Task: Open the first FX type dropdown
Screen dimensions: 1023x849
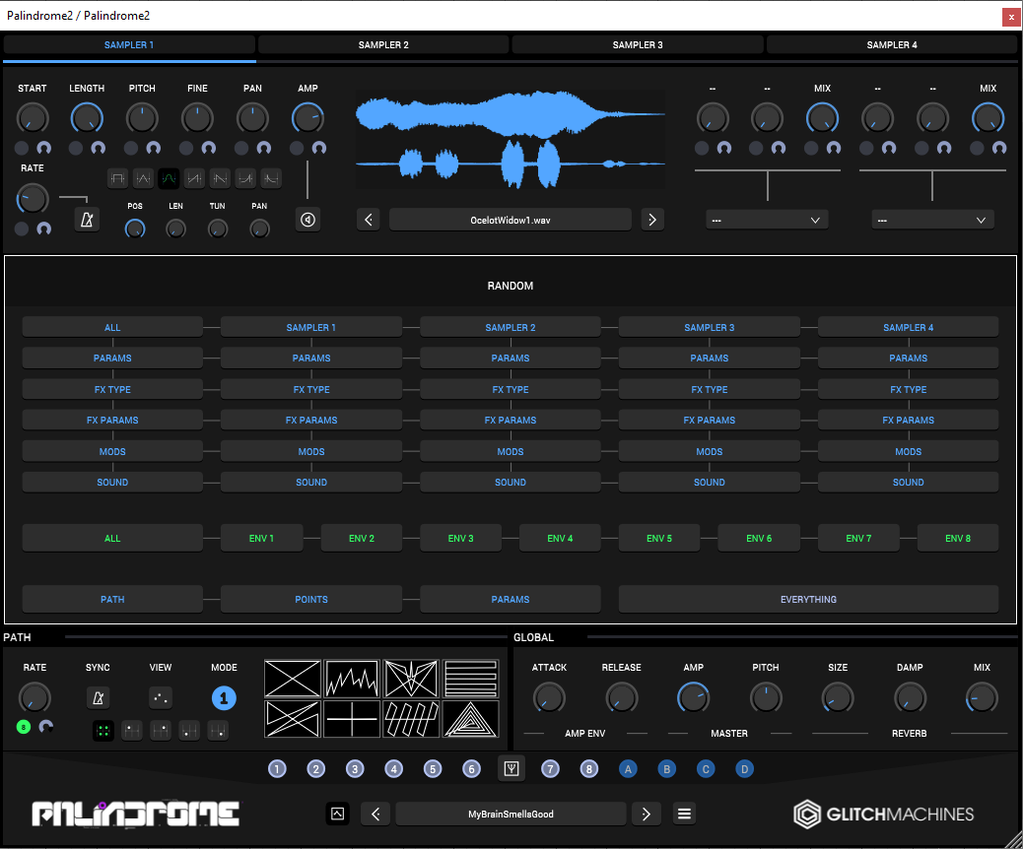Action: pyautogui.click(x=767, y=220)
